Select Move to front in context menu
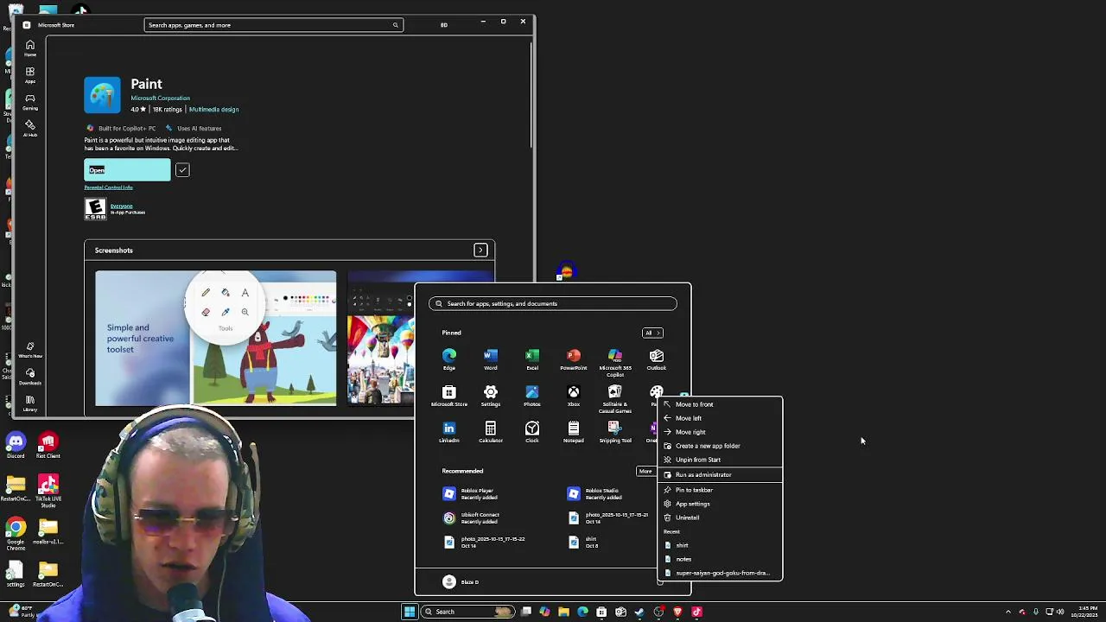The width and height of the screenshot is (1106, 622). (x=720, y=404)
